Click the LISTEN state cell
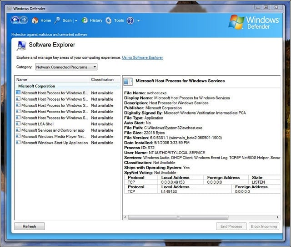This screenshot has width=291, height=247. pyautogui.click(x=258, y=182)
